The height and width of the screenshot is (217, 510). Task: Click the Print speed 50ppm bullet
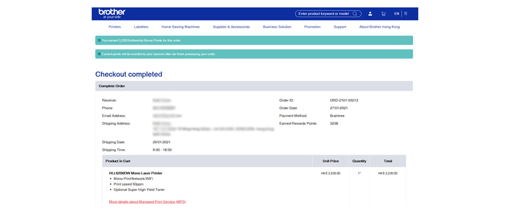(129, 184)
